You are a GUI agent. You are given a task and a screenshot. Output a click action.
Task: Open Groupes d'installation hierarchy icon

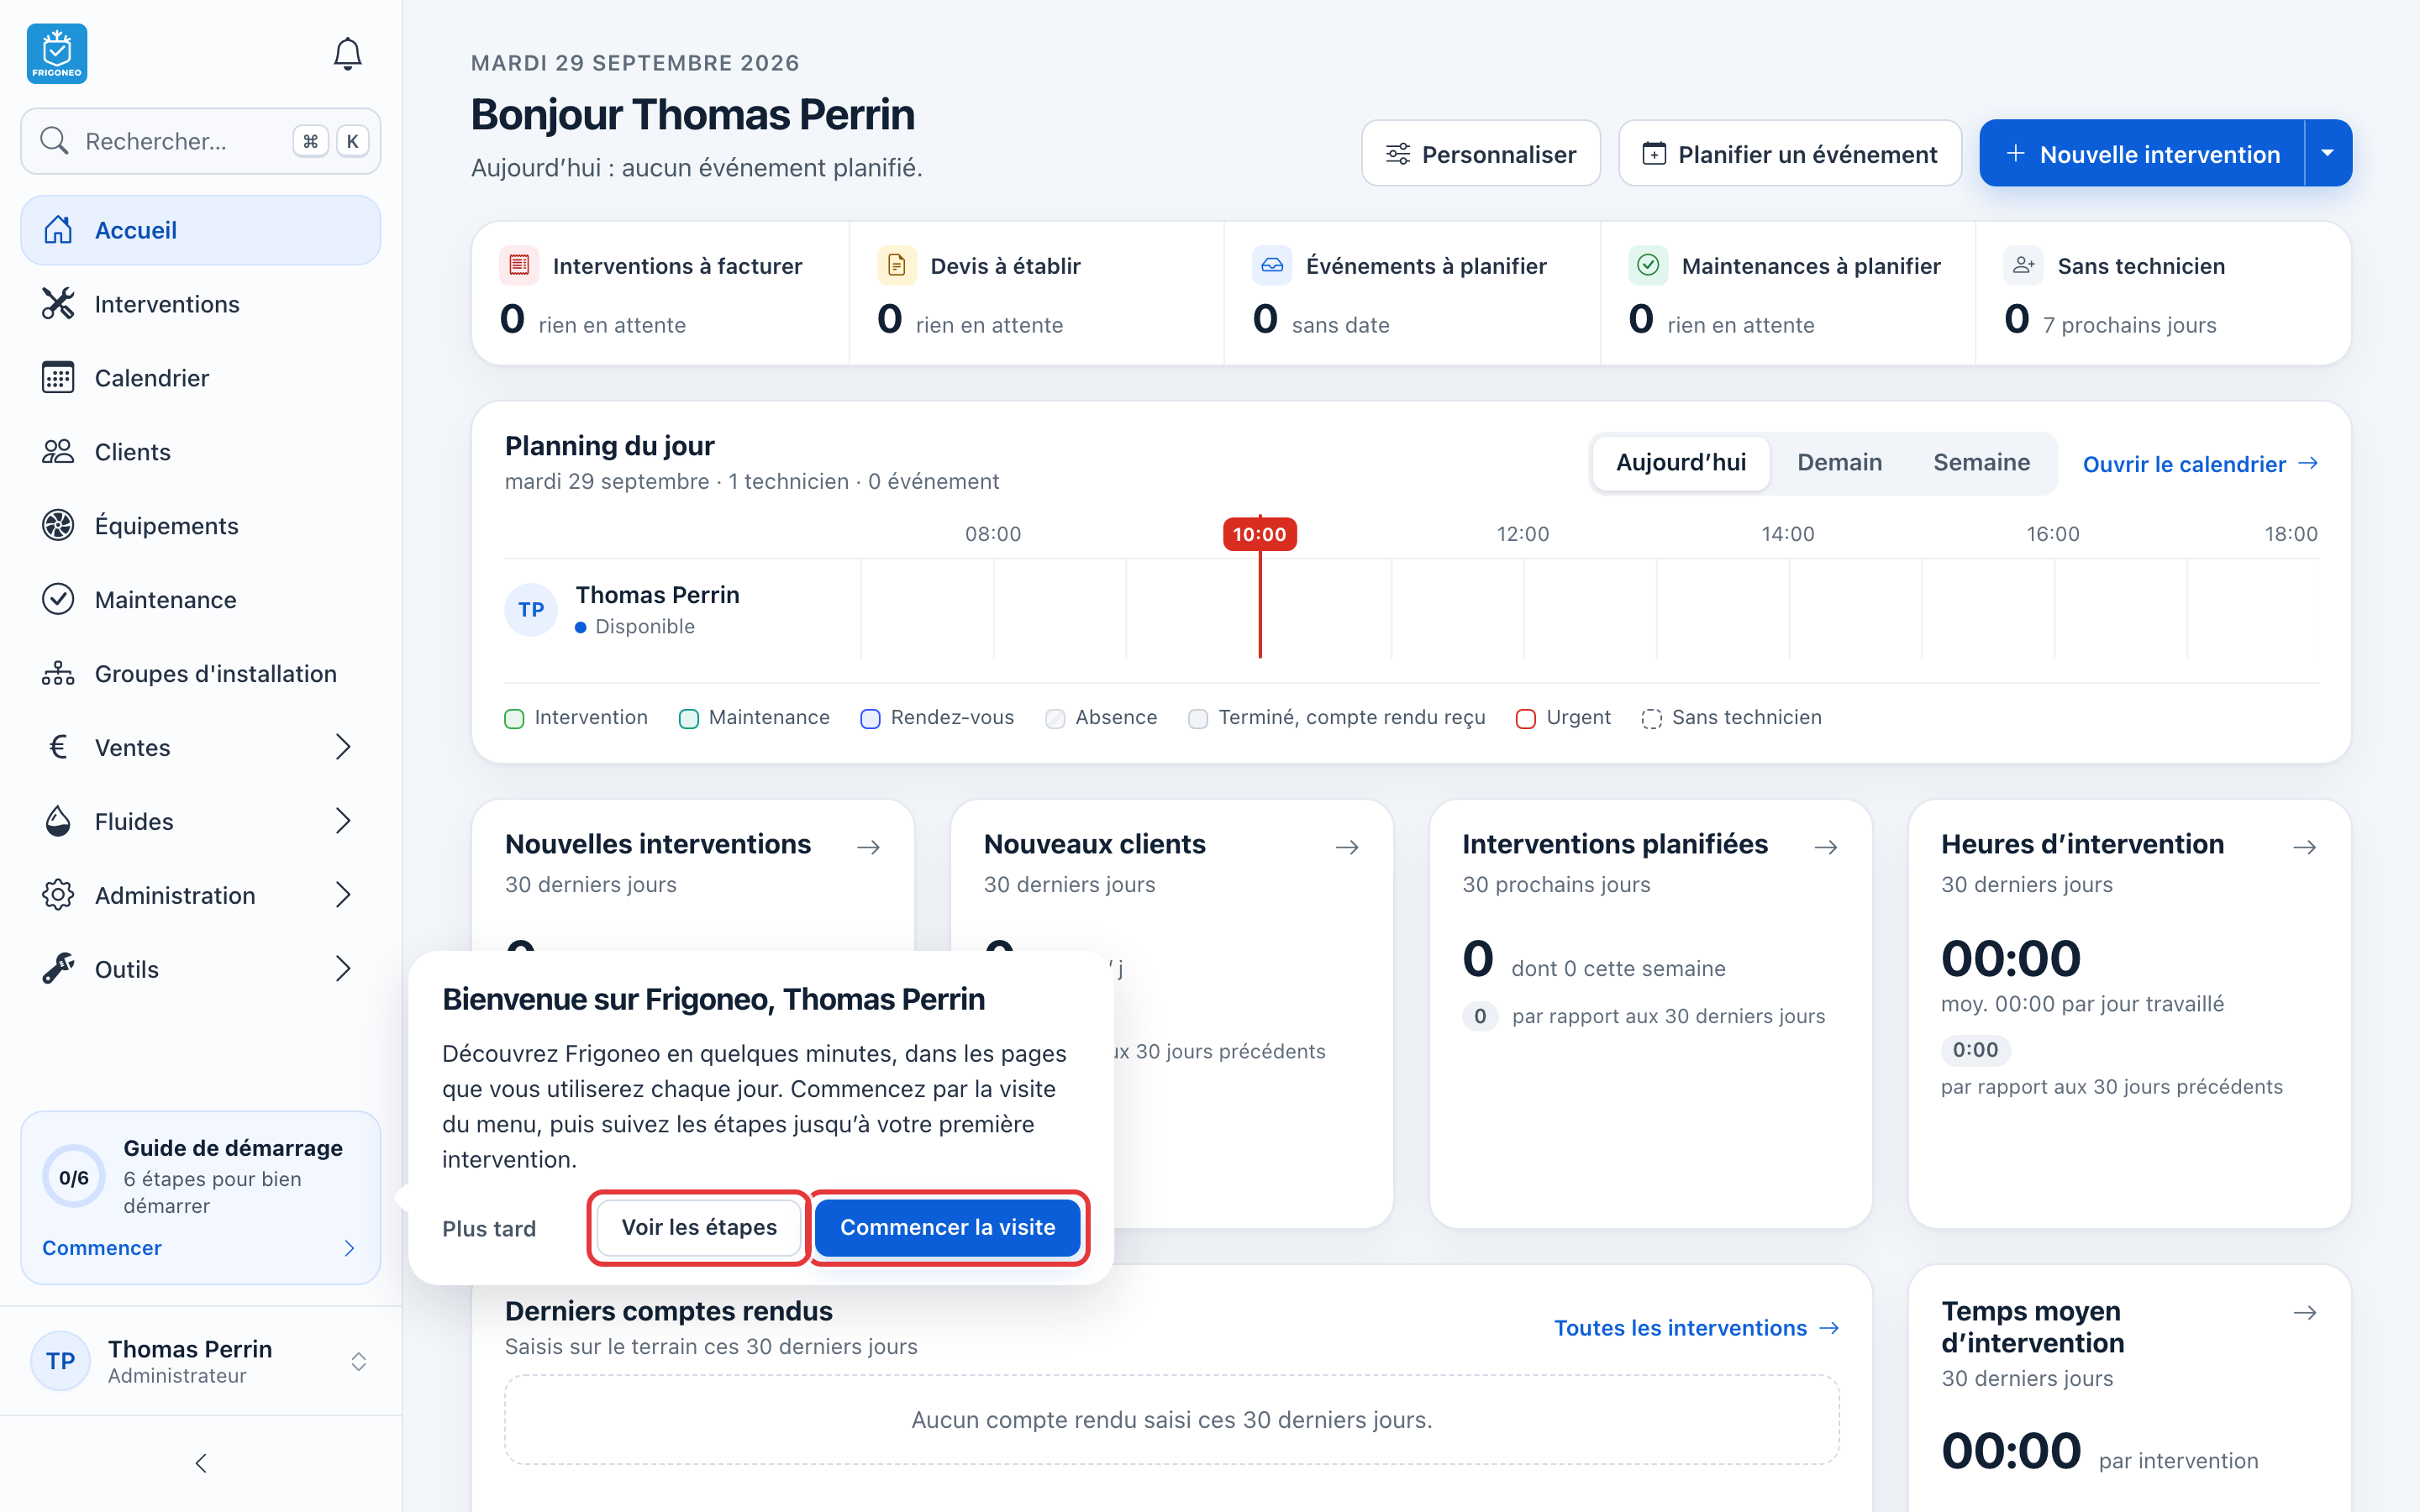pos(58,674)
